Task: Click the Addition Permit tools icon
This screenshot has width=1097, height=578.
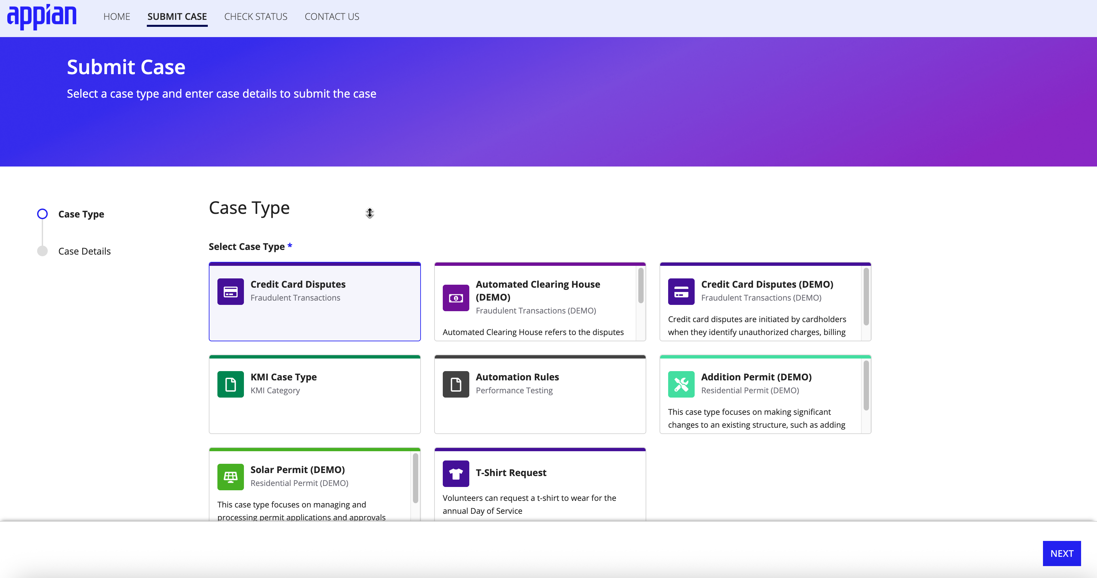Action: coord(681,384)
